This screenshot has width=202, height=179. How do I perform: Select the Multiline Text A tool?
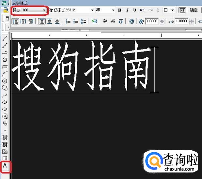coord(5,166)
